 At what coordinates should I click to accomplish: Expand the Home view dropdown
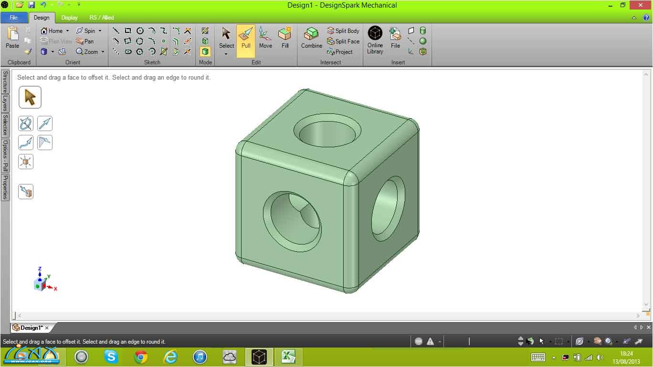point(67,31)
